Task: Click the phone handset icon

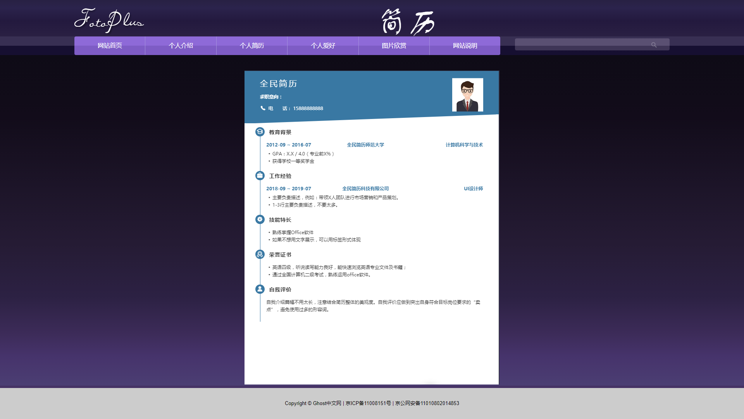Action: pyautogui.click(x=263, y=108)
